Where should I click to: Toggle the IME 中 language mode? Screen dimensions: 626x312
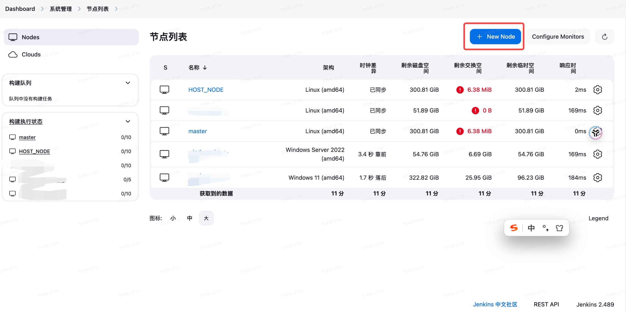click(x=531, y=228)
